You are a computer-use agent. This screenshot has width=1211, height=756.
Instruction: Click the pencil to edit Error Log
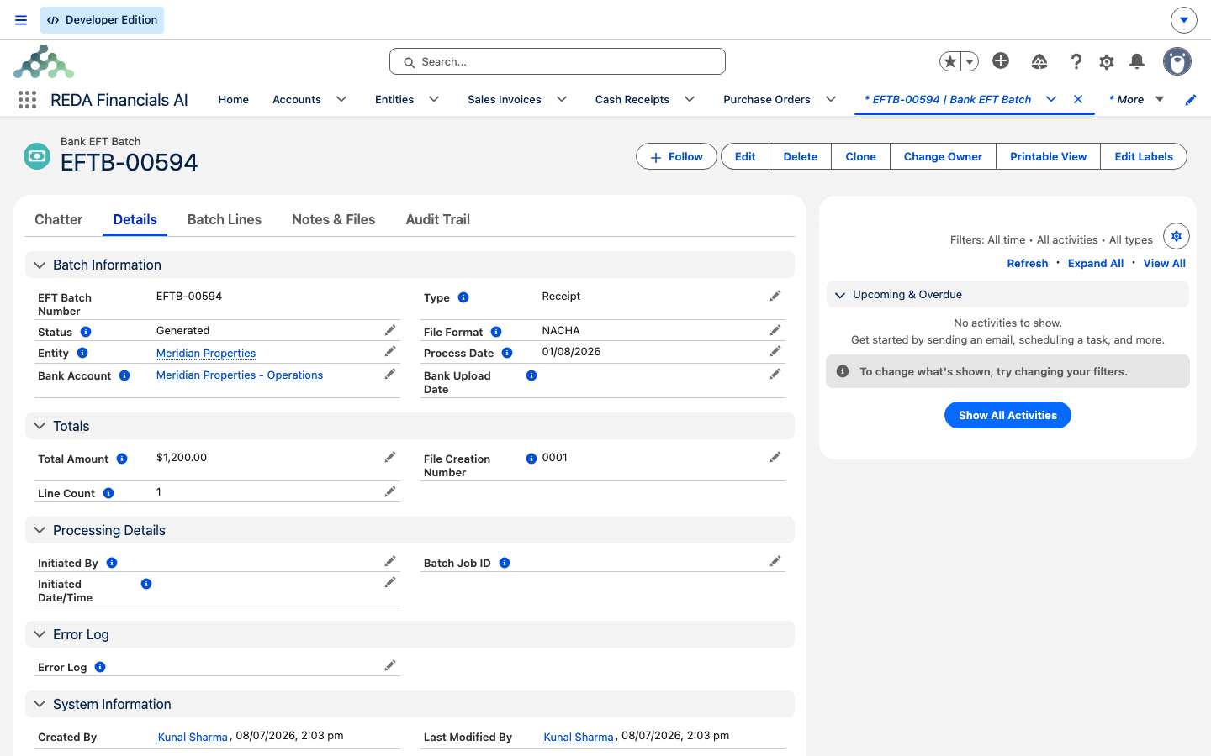[x=390, y=665]
